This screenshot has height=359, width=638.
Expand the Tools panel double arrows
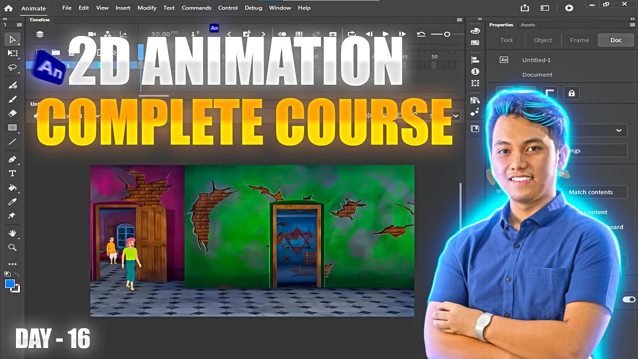[x=5, y=18]
